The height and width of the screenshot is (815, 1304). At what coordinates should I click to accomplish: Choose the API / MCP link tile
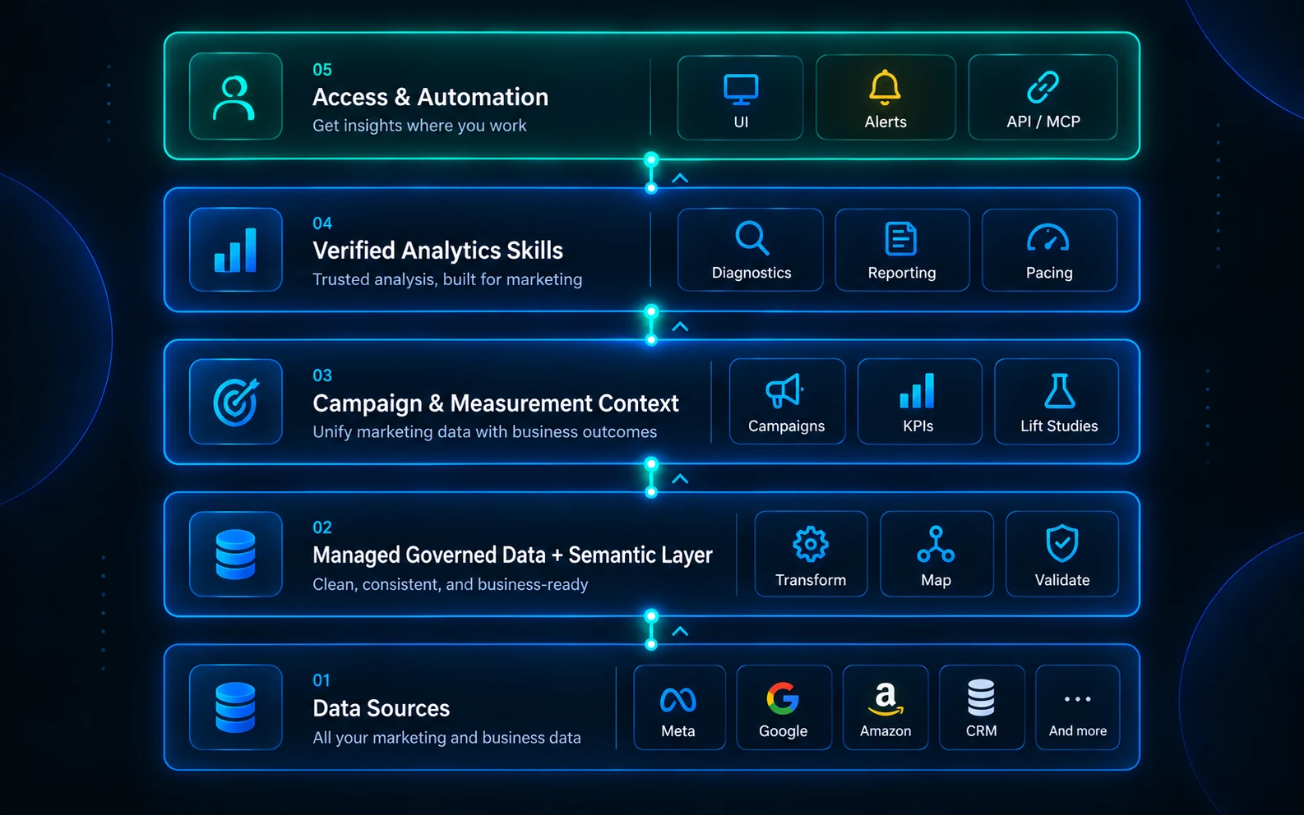point(1043,98)
